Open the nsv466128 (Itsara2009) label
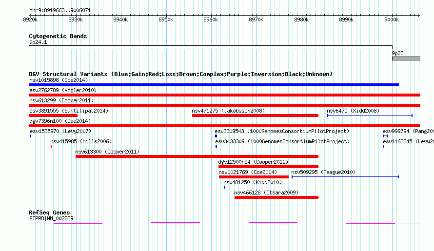The height and width of the screenshot is (251, 434). [x=266, y=193]
